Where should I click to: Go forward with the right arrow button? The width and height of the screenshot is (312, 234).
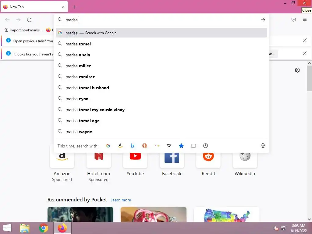18,20
